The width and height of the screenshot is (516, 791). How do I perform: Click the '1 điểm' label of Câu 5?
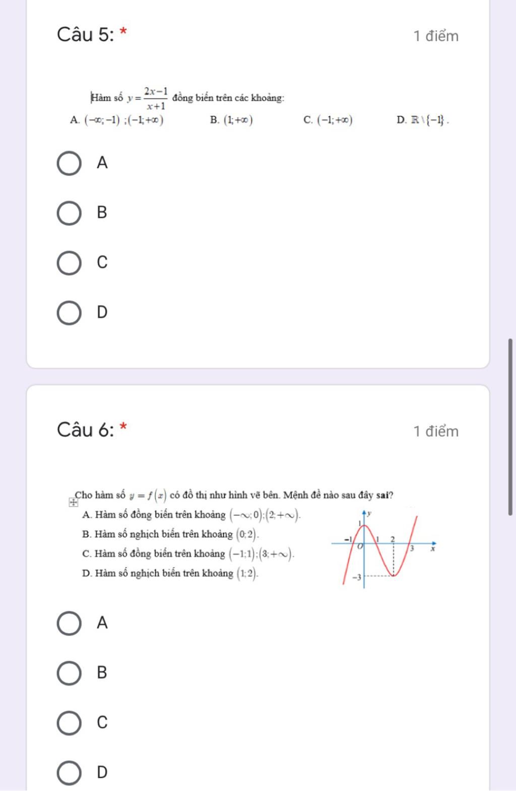point(436,36)
